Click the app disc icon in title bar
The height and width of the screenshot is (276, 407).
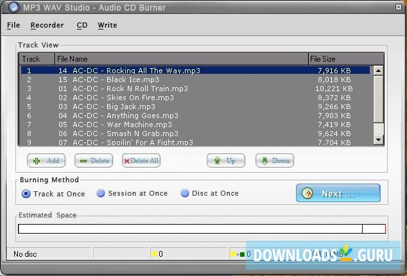click(13, 7)
